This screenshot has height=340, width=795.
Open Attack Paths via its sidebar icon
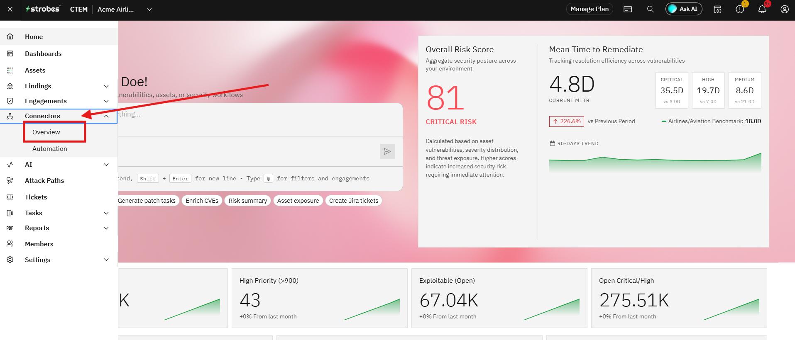tap(10, 180)
